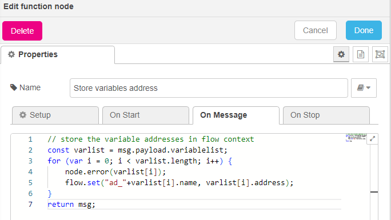Click the Name tag icon label

(25, 87)
